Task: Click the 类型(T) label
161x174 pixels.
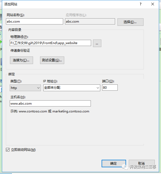Action: point(16,81)
